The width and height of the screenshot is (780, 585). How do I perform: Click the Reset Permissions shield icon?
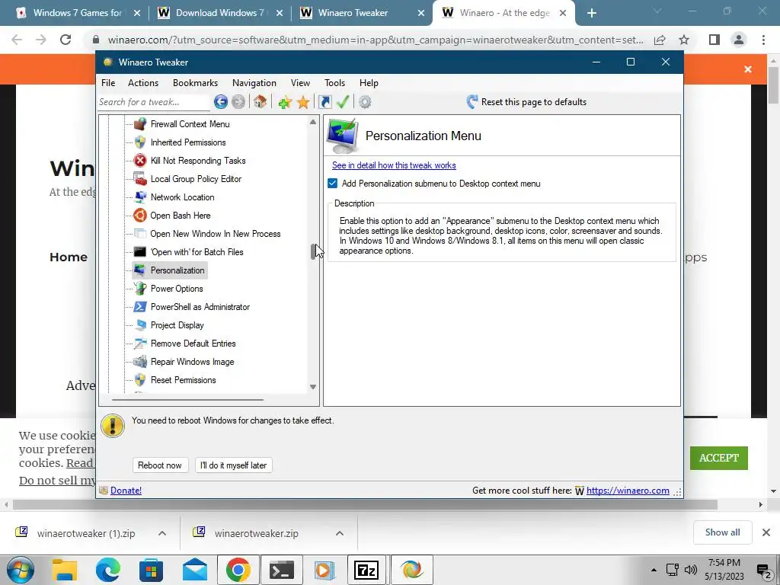click(140, 380)
